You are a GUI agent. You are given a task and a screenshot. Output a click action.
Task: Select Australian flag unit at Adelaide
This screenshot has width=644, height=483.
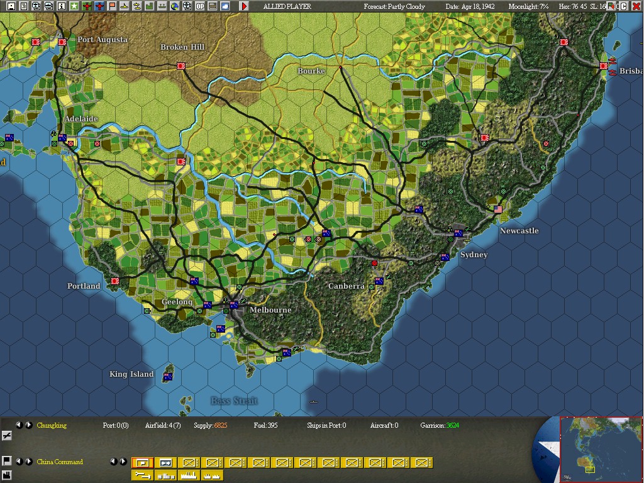pyautogui.click(x=62, y=138)
